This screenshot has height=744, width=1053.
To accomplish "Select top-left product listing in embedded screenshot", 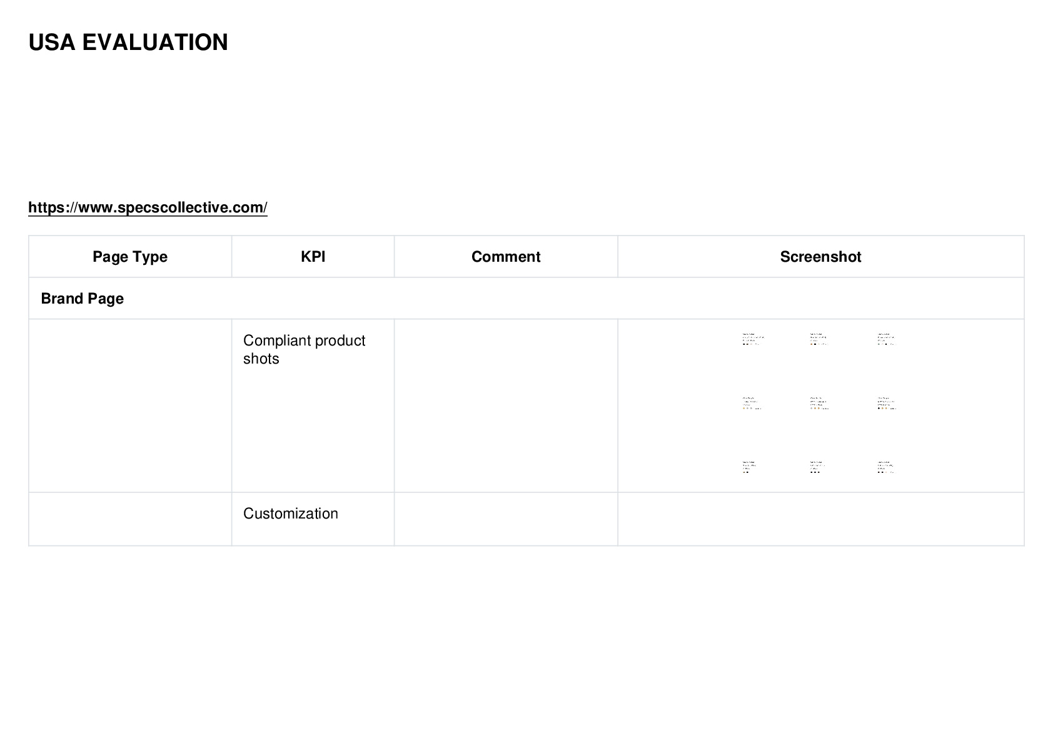I will [x=753, y=339].
